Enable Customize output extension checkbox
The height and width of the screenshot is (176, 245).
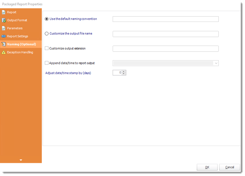(46, 48)
